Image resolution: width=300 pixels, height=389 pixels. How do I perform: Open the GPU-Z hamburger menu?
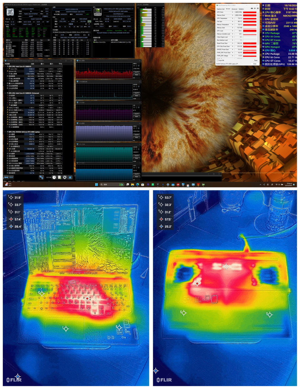coord(257,9)
